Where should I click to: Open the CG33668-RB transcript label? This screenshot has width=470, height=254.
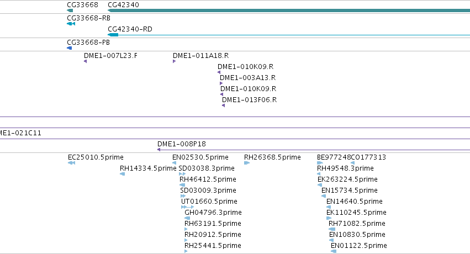[x=88, y=18]
